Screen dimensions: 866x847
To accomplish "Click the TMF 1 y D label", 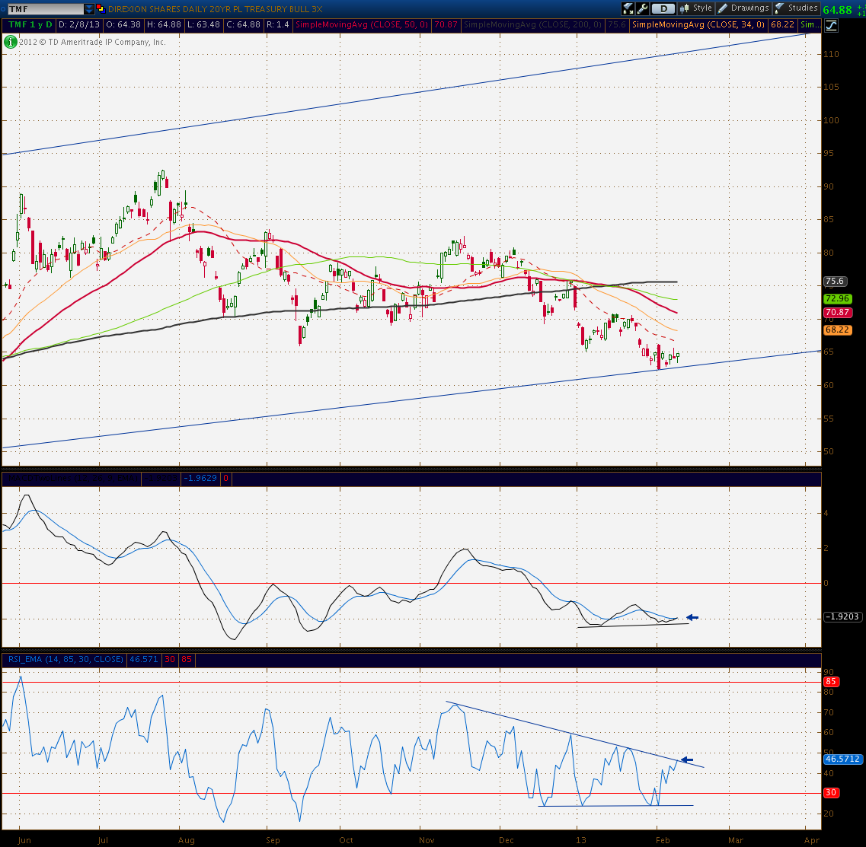I will tap(30, 25).
